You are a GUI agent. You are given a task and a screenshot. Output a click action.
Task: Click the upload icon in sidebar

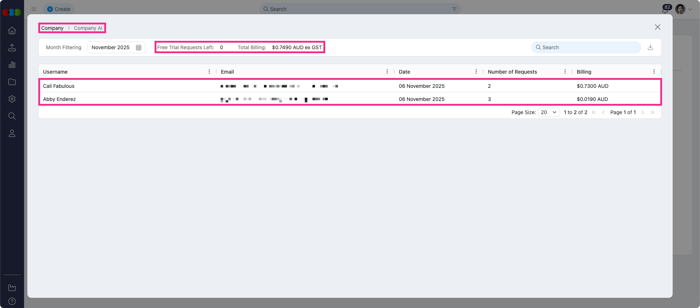pyautogui.click(x=12, y=48)
